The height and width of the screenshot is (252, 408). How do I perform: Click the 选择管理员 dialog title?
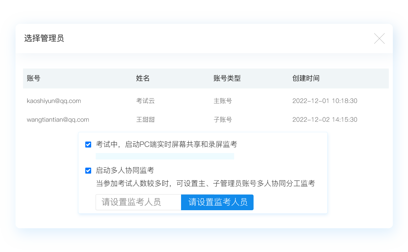pos(44,39)
